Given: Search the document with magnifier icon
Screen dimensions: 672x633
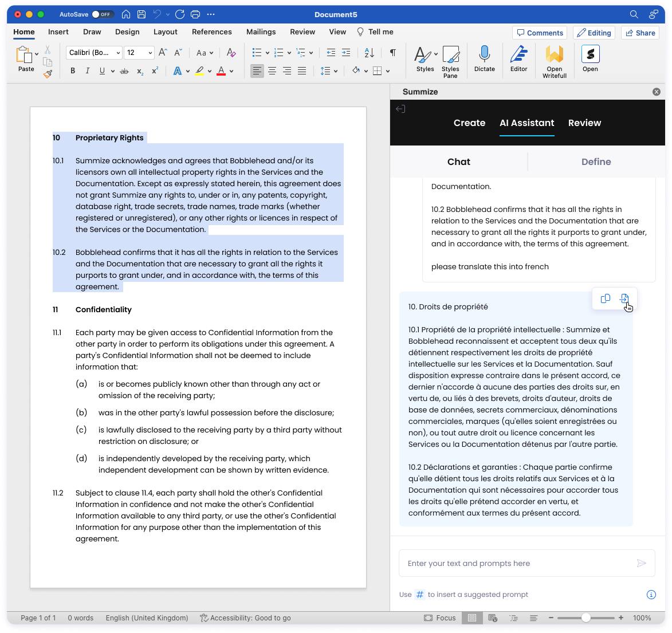Looking at the screenshot, I should point(634,14).
